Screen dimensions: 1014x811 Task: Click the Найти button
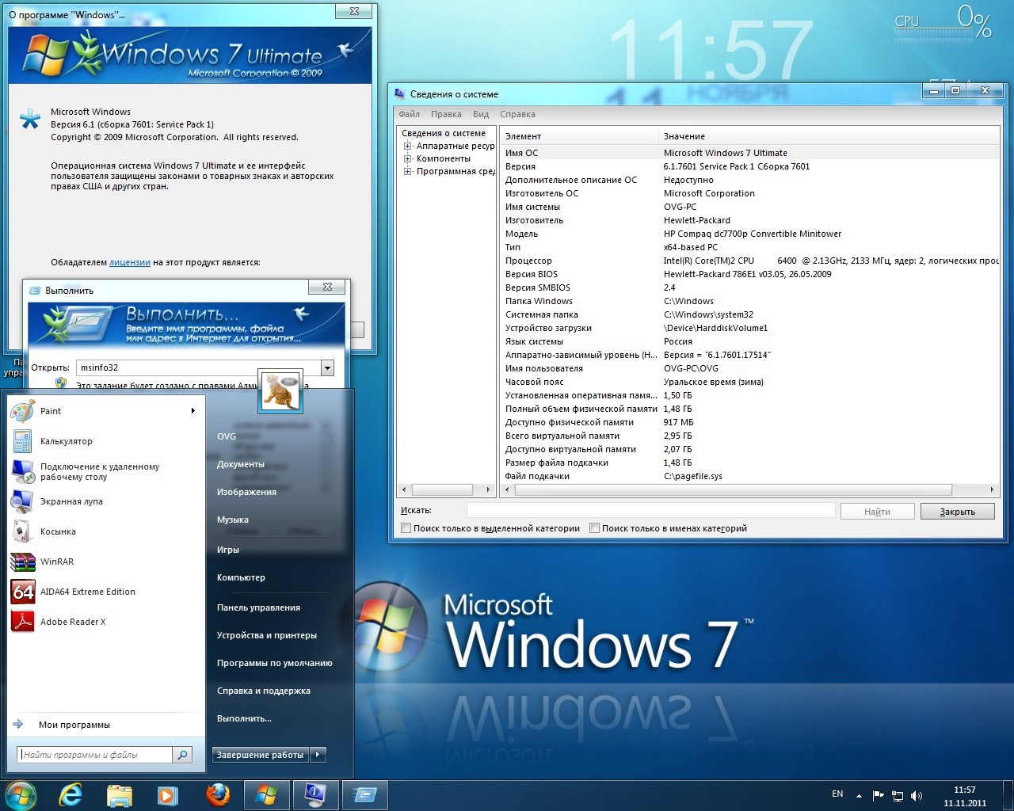tap(878, 512)
